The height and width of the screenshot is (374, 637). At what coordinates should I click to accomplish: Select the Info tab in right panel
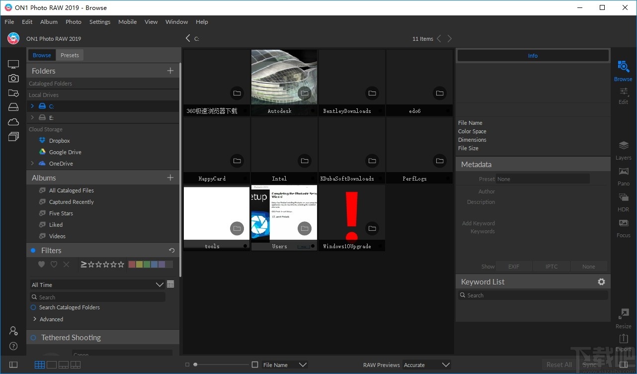pyautogui.click(x=533, y=56)
